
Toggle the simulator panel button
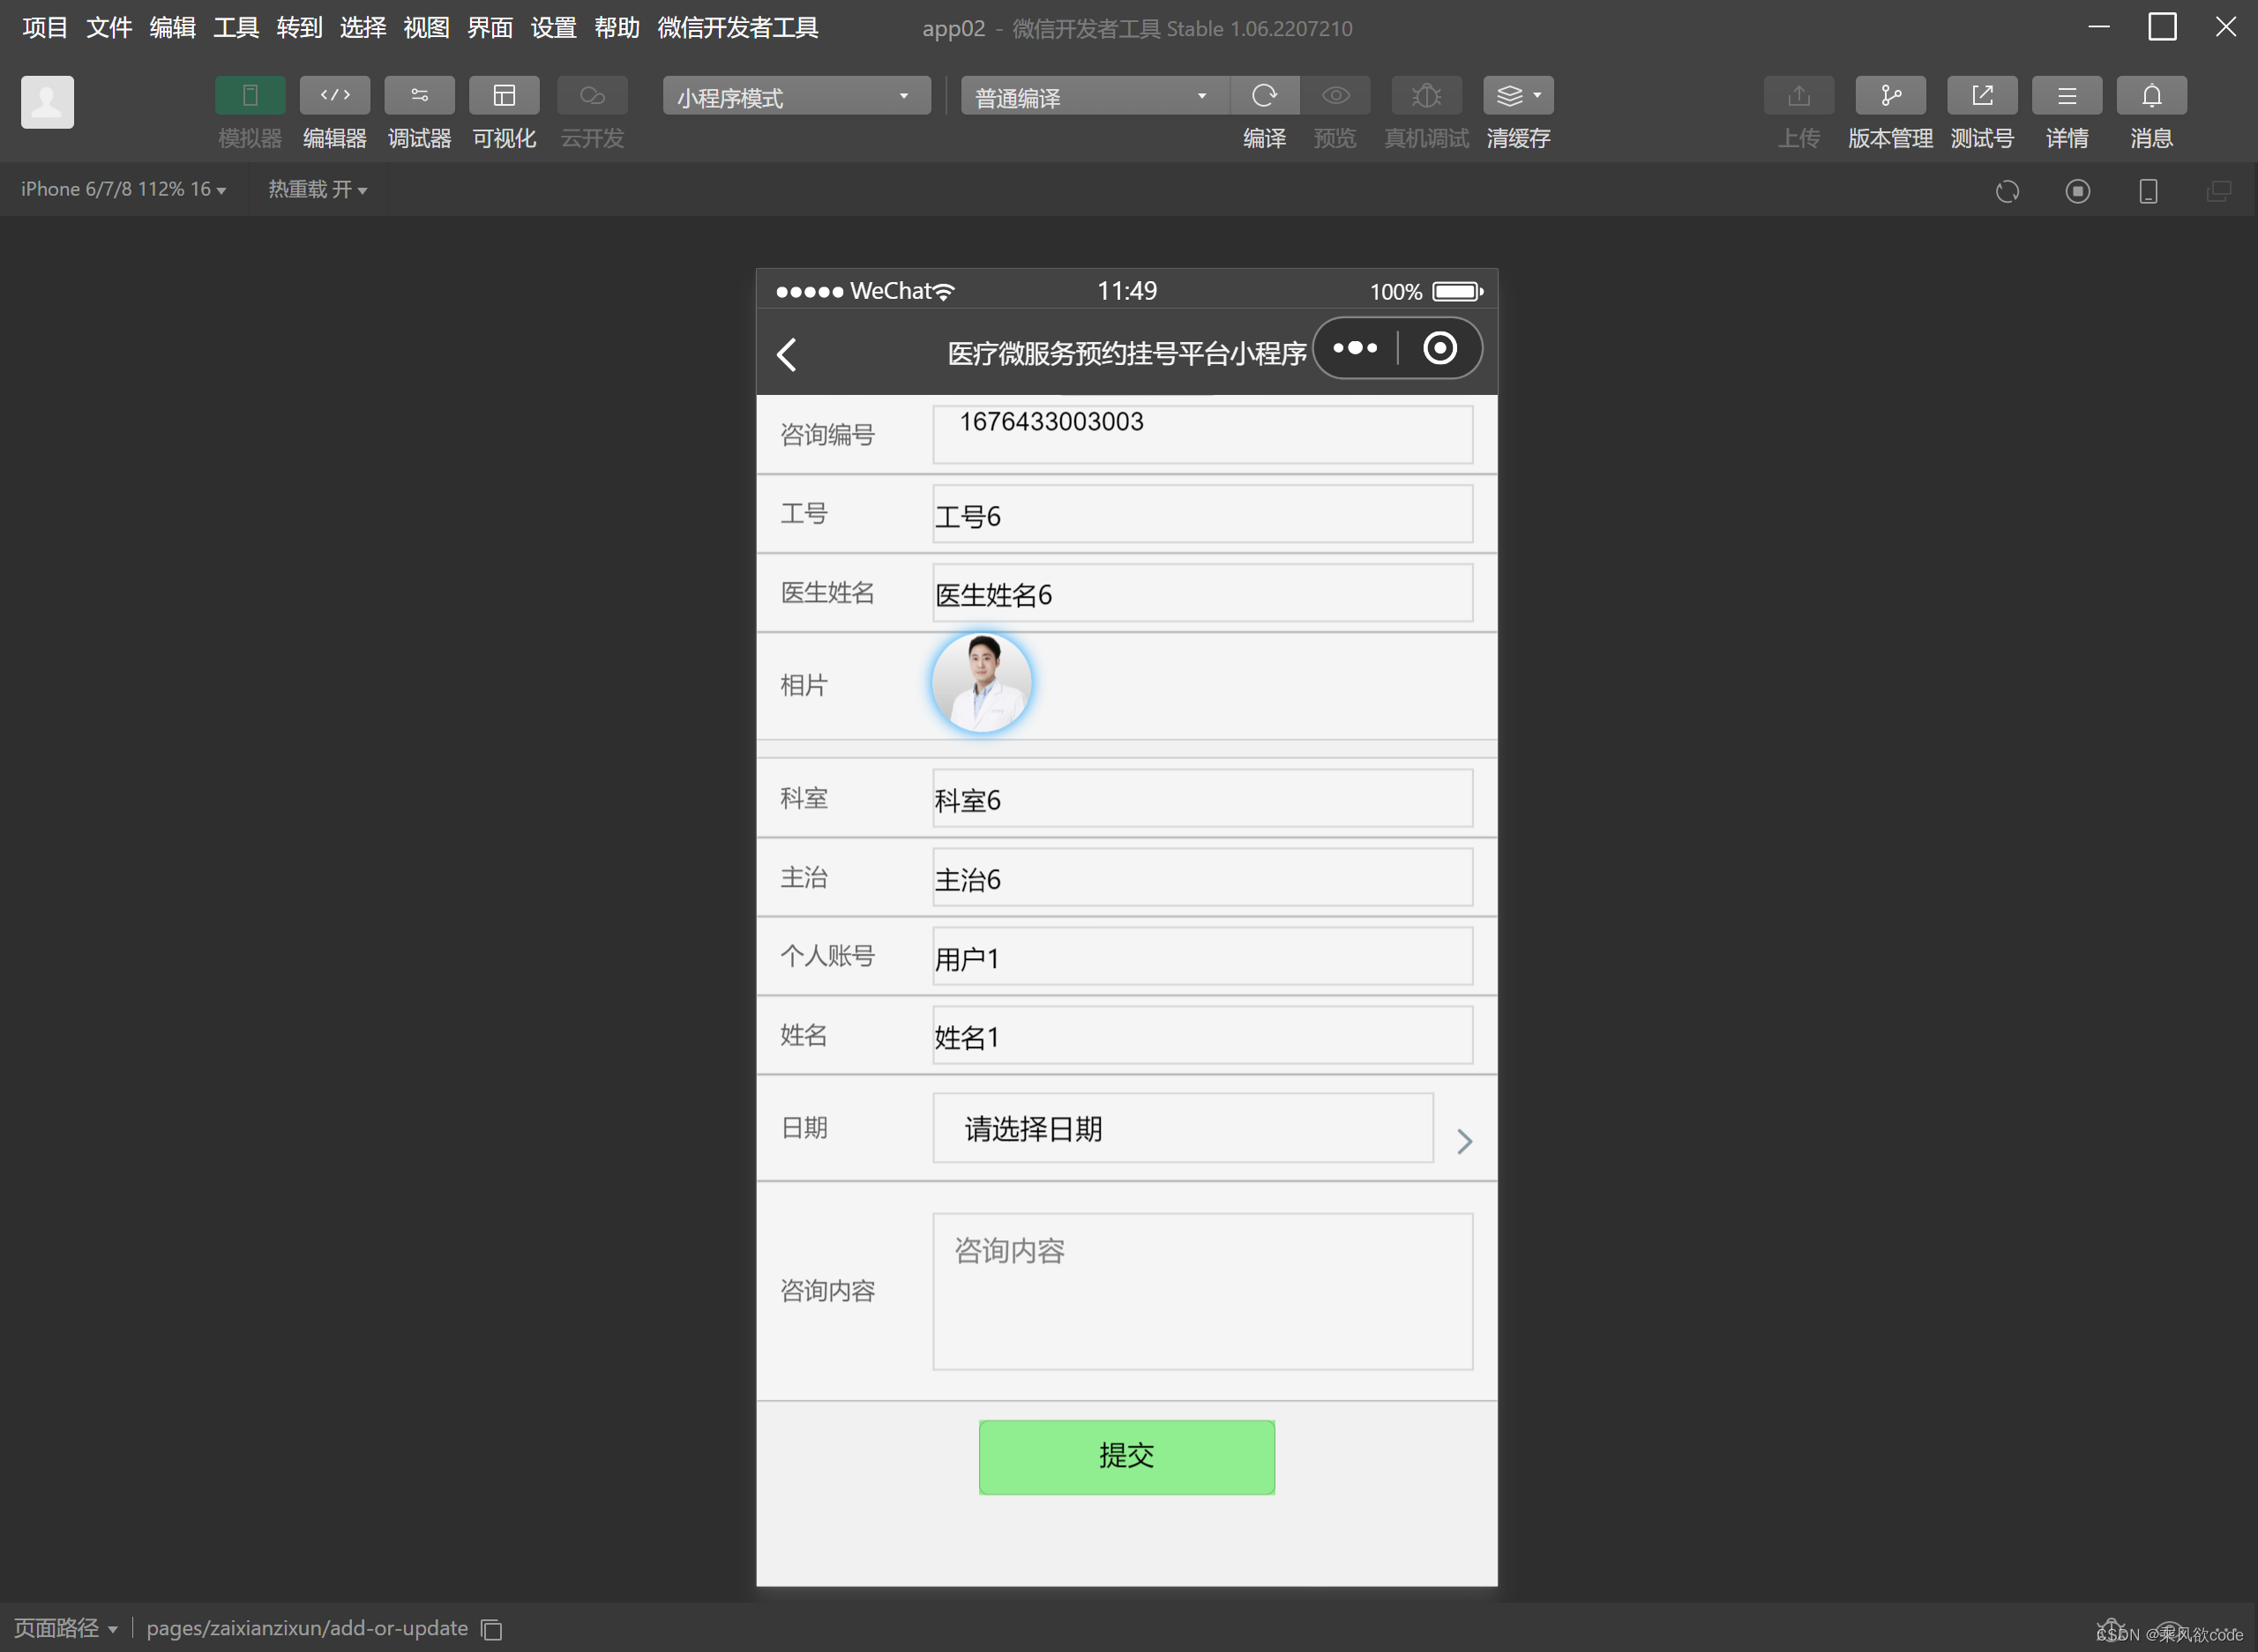coord(250,95)
